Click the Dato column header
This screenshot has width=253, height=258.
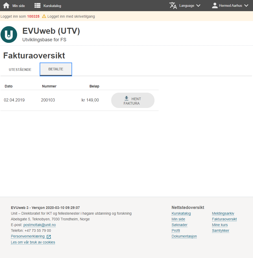click(x=9, y=86)
